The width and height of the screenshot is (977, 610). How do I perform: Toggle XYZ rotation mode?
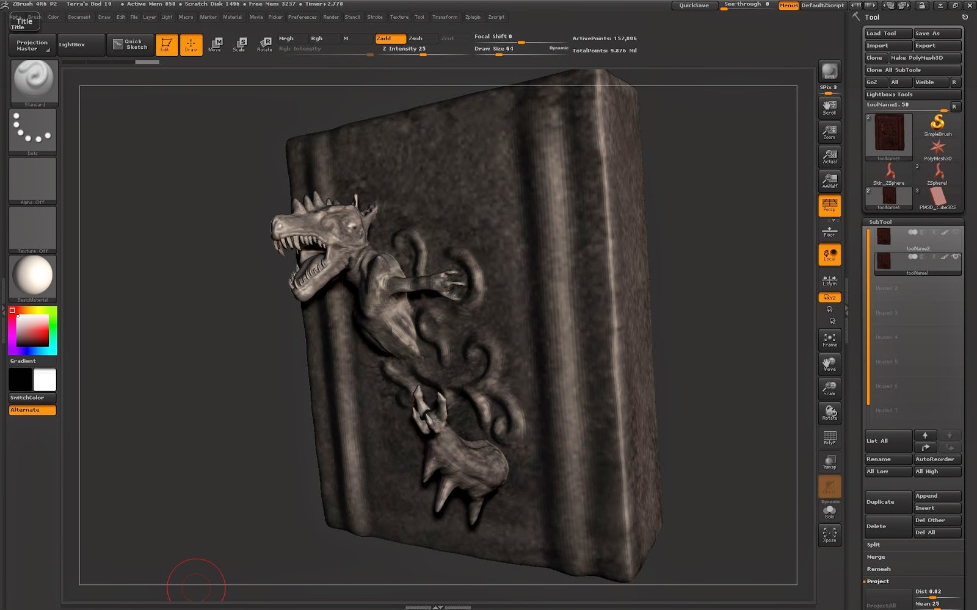tap(829, 297)
